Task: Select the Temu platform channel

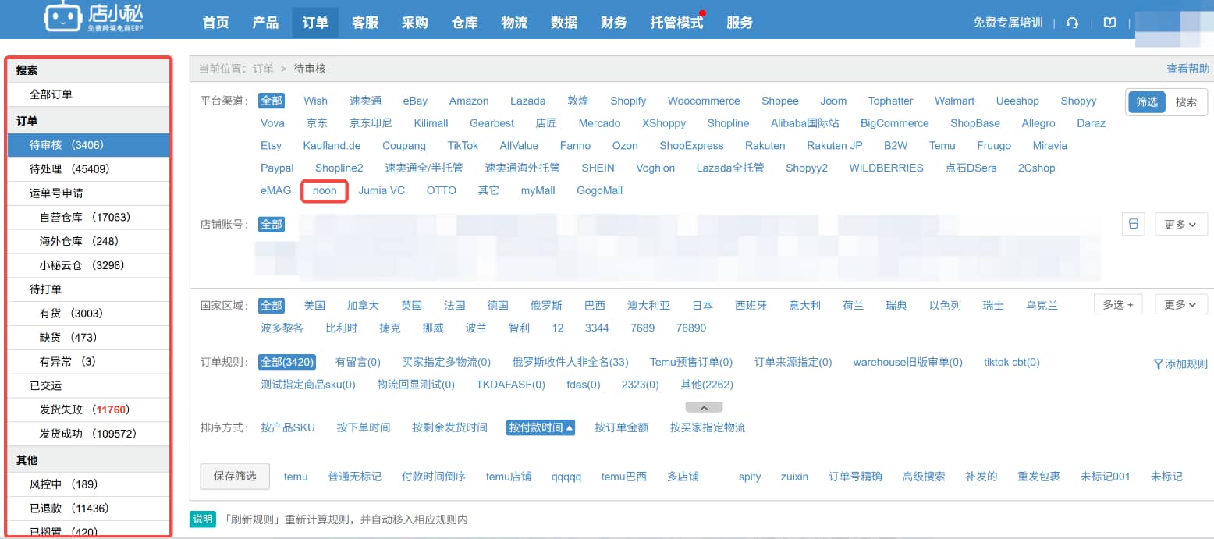Action: point(942,146)
